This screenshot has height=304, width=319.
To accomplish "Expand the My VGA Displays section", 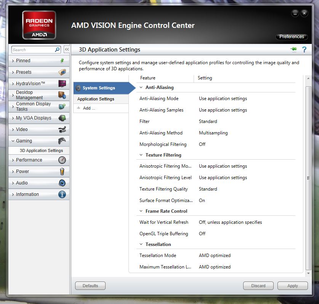I will pyautogui.click(x=13, y=118).
